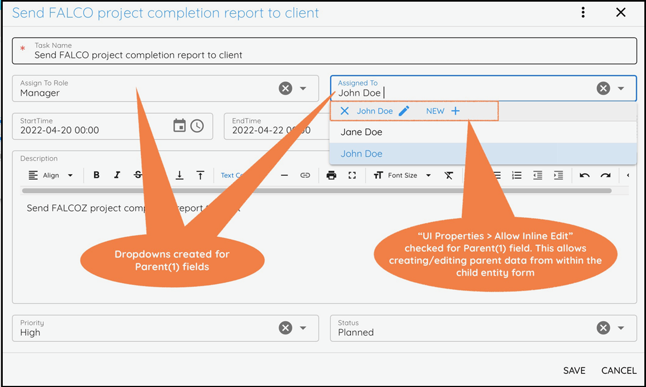Select Jane Doe from the list
The width and height of the screenshot is (646, 387).
362,132
